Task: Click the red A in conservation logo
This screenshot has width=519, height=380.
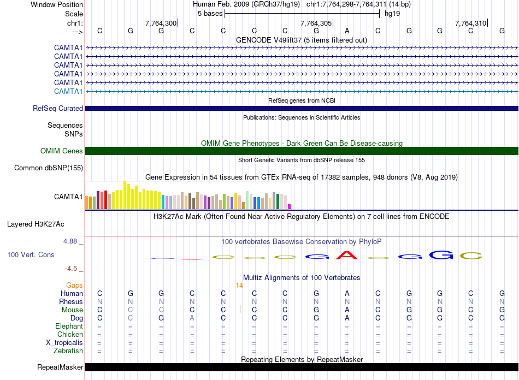Action: click(x=347, y=256)
